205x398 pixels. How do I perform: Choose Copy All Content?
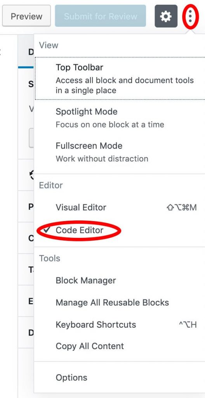120,346
